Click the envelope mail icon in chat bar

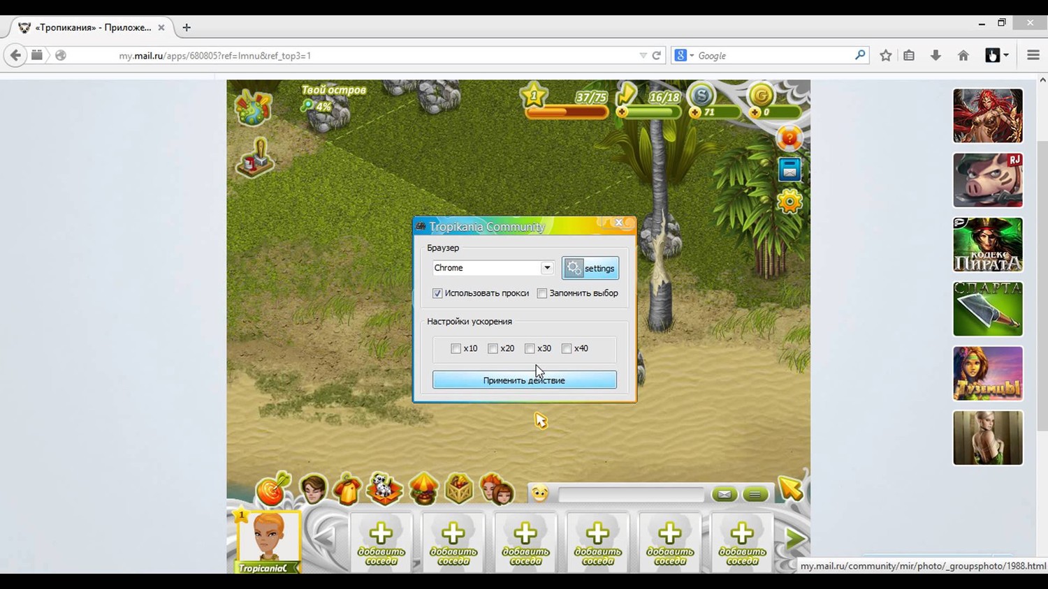pyautogui.click(x=725, y=494)
